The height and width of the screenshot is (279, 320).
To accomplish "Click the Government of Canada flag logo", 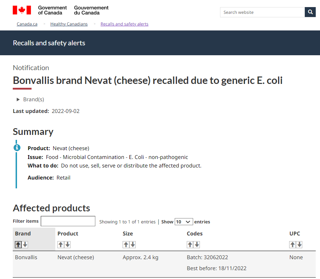I will coord(22,10).
